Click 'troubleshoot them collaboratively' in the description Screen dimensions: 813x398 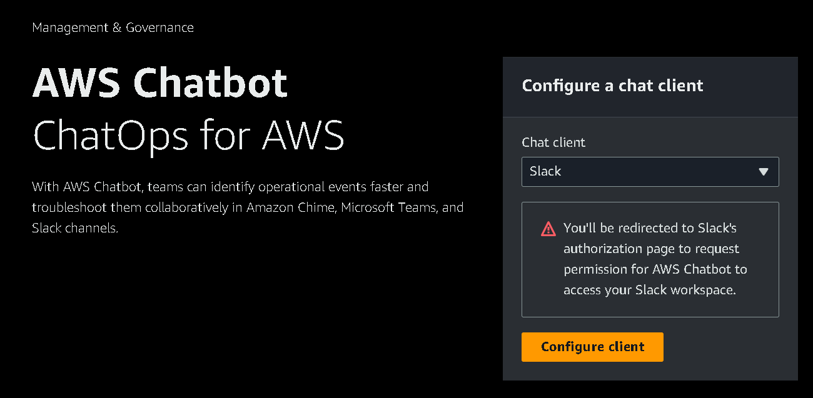click(130, 207)
